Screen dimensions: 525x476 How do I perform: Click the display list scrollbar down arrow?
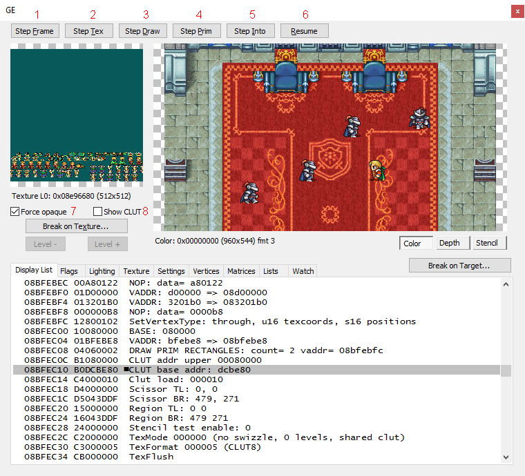[506, 457]
